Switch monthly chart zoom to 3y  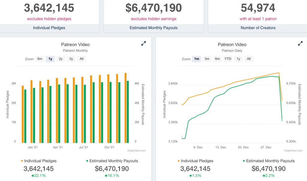(x=71, y=59)
